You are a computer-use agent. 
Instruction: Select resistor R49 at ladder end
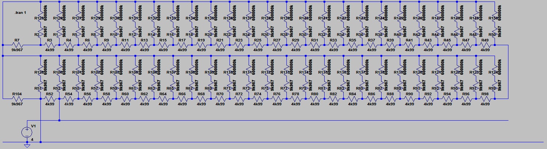[485, 45]
